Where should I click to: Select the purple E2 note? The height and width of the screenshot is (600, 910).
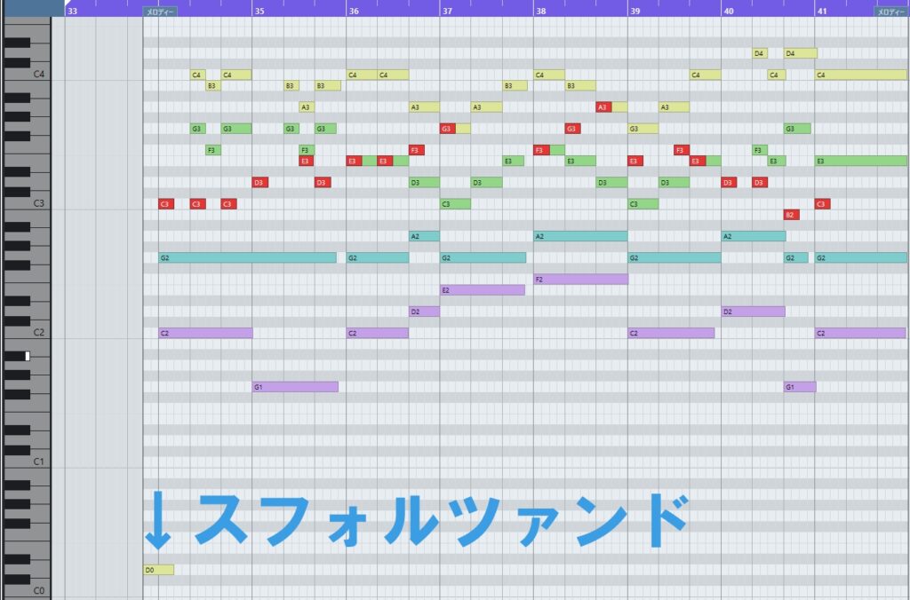(483, 290)
